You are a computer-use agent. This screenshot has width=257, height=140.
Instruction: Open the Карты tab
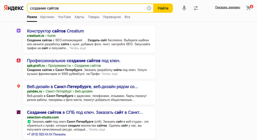(x=79, y=17)
